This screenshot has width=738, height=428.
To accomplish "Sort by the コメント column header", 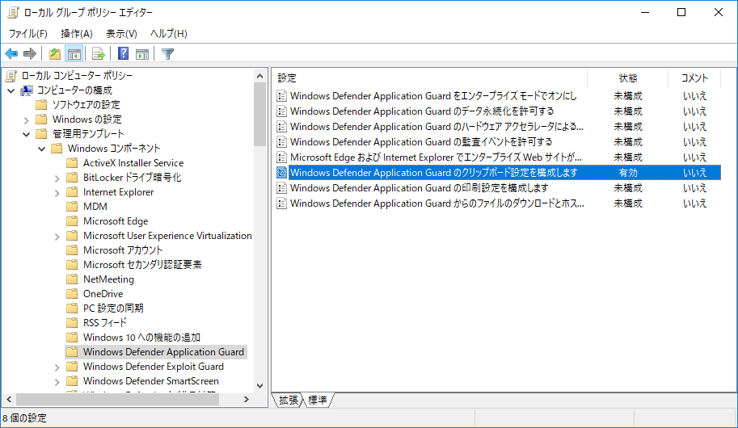I will (x=694, y=78).
